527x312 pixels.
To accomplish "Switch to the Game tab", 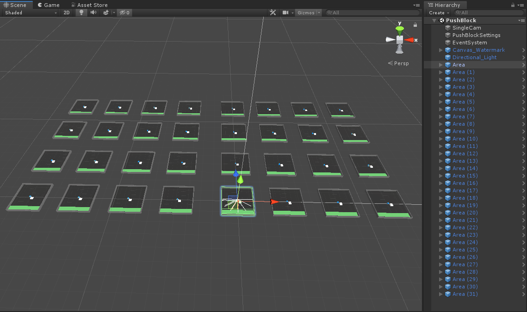I will (x=49, y=5).
